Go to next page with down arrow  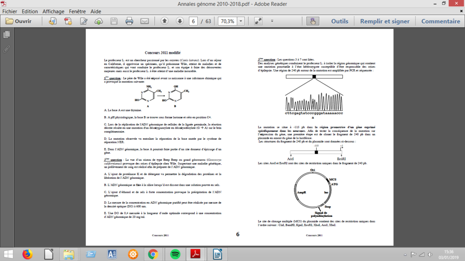click(x=180, y=21)
